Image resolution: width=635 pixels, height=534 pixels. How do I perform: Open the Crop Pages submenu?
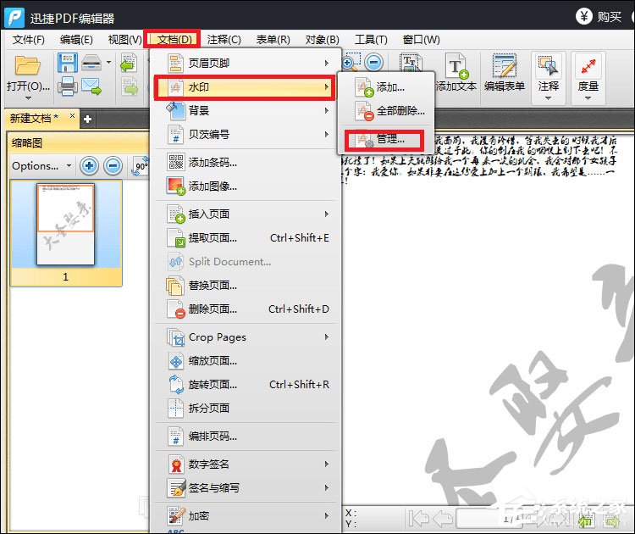point(246,337)
